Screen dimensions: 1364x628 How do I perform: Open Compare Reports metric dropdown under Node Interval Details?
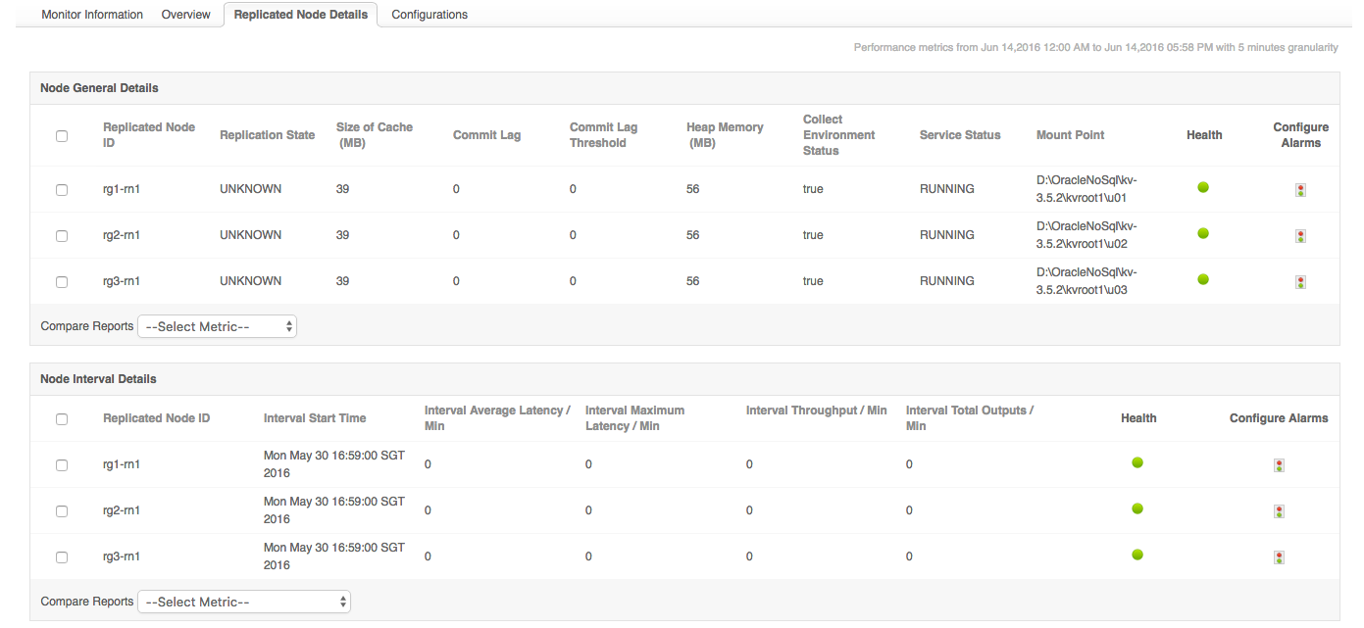pos(244,603)
